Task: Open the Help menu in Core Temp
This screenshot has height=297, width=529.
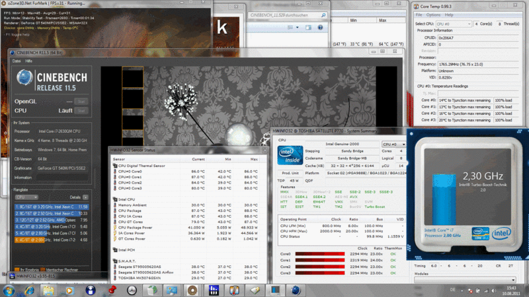Action: (449, 15)
